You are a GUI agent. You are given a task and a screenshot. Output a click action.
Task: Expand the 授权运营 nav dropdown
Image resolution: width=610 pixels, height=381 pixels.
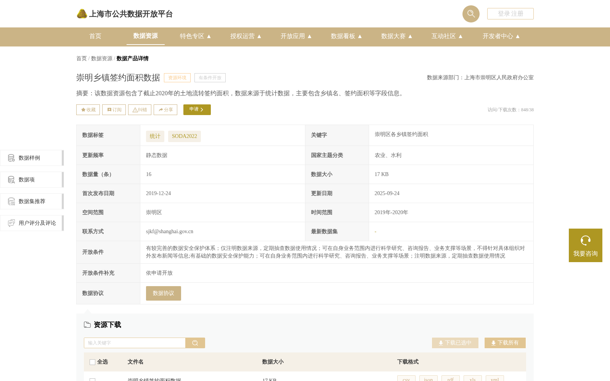tap(246, 36)
